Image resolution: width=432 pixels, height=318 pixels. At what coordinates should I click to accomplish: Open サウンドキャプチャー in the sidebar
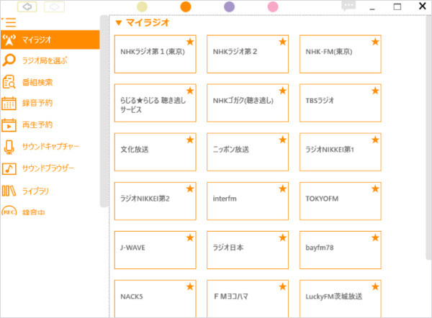point(50,147)
